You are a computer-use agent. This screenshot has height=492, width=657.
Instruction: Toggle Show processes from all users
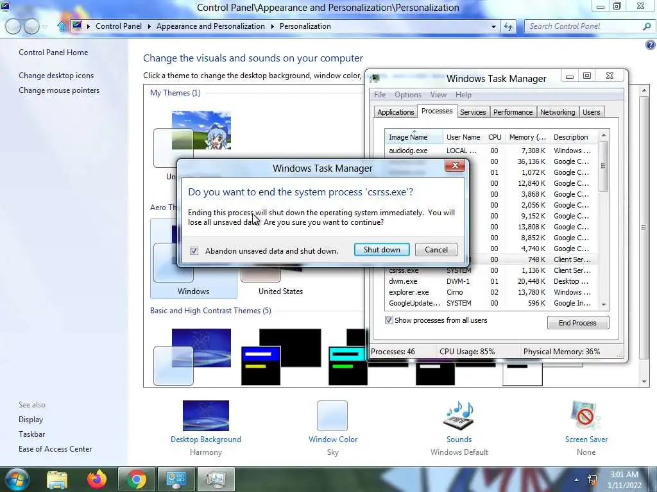click(x=389, y=320)
